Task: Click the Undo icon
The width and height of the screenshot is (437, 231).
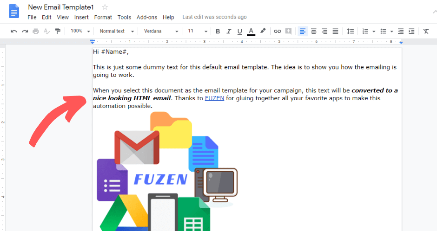Action: [13, 31]
